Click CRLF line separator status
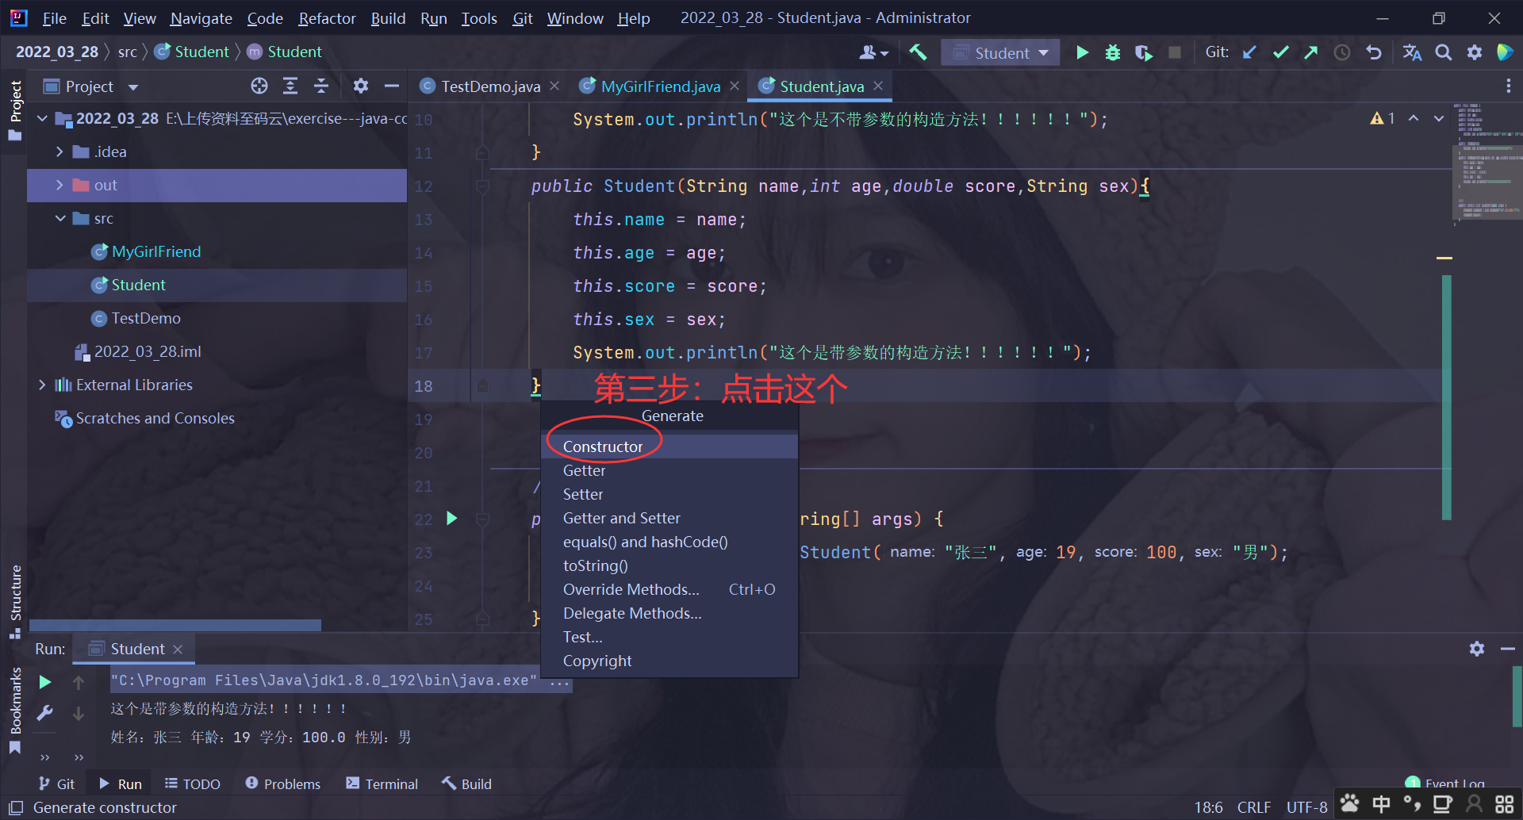 pos(1254,807)
